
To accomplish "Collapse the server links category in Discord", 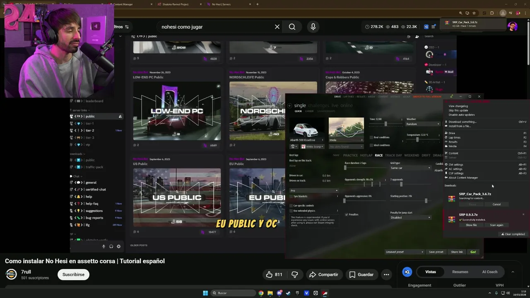I will (79, 111).
